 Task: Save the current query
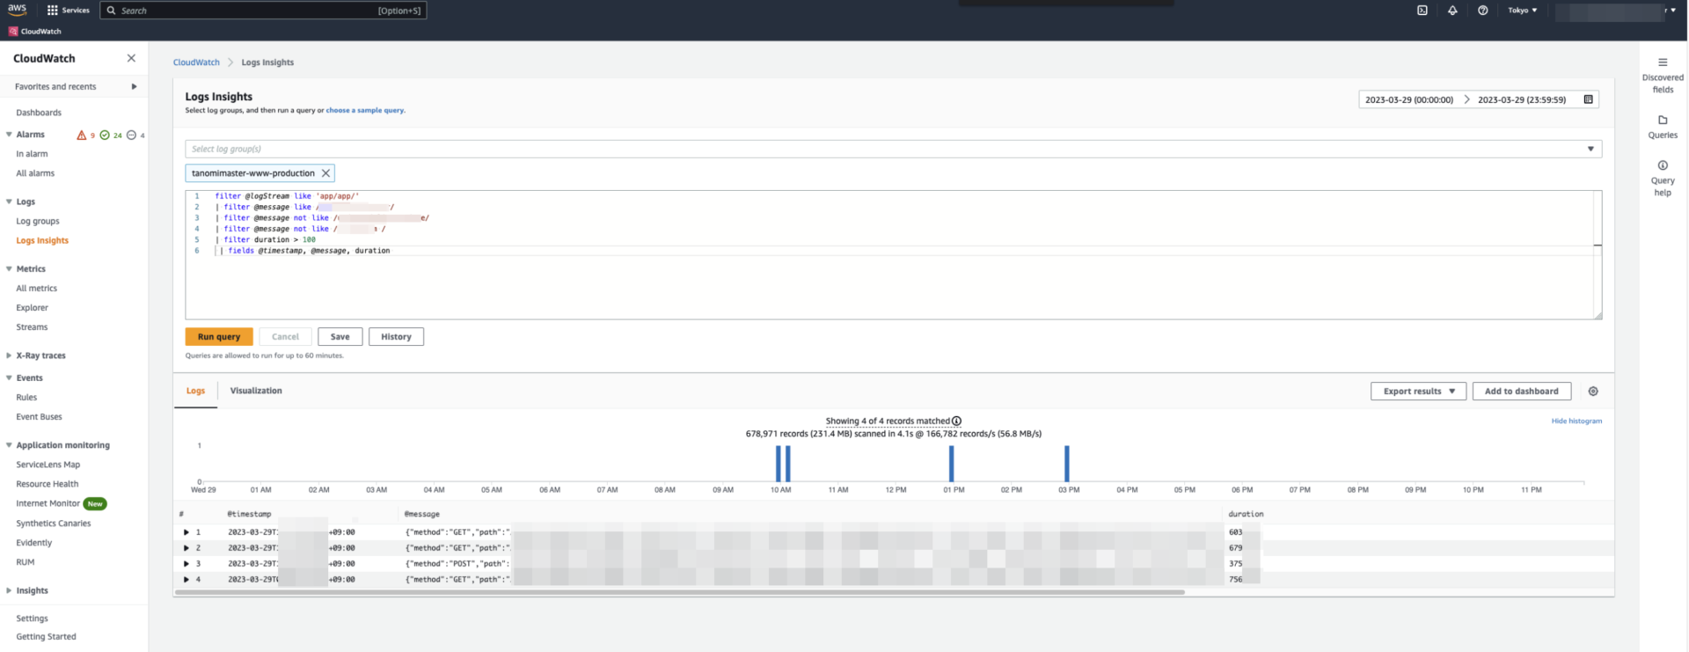tap(340, 337)
